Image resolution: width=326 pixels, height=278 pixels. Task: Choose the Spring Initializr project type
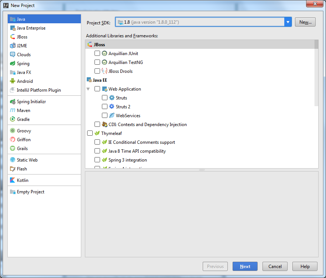[x=44, y=101]
